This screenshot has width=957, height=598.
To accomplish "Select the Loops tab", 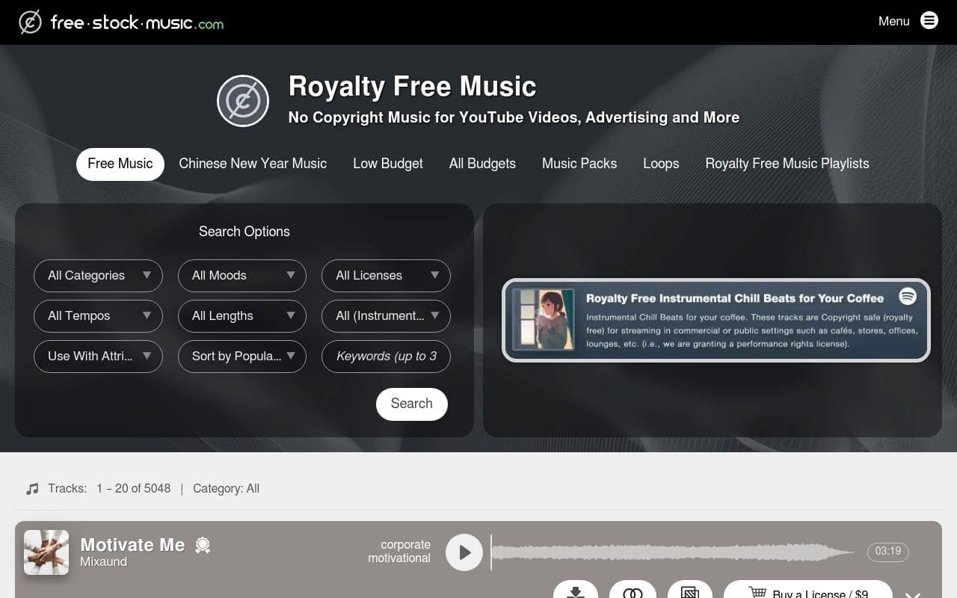I will click(x=661, y=164).
